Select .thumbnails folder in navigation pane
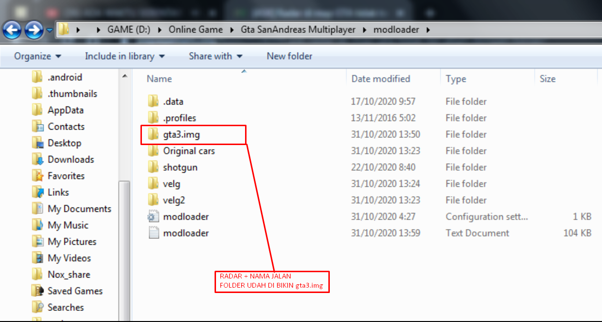This screenshot has height=322, width=602. click(73, 94)
